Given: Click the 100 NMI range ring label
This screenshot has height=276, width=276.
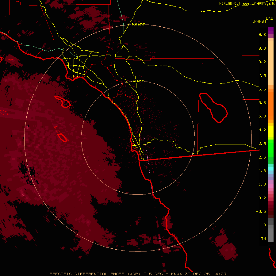Looking at the screenshot, I should point(138,24).
